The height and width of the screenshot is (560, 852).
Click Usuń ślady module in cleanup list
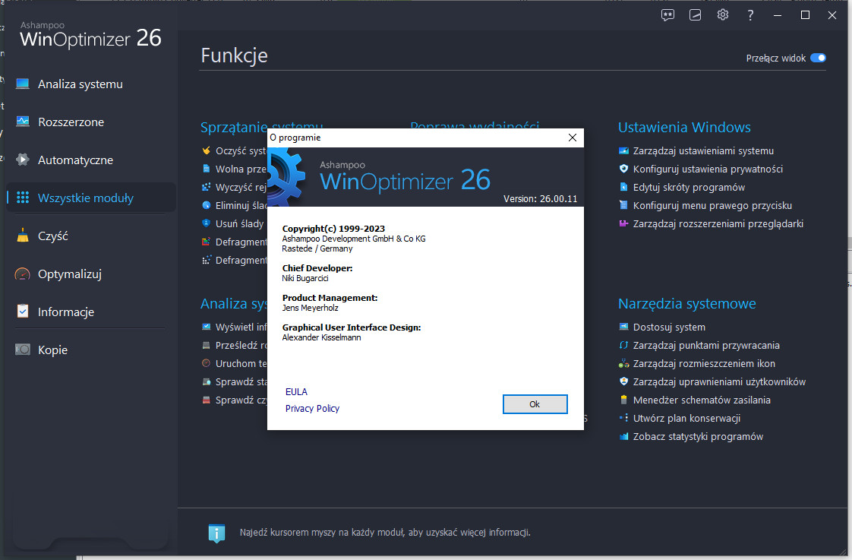(239, 223)
